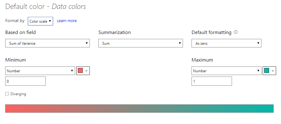Click the red-to-teal gradient preview bar

pos(139,108)
